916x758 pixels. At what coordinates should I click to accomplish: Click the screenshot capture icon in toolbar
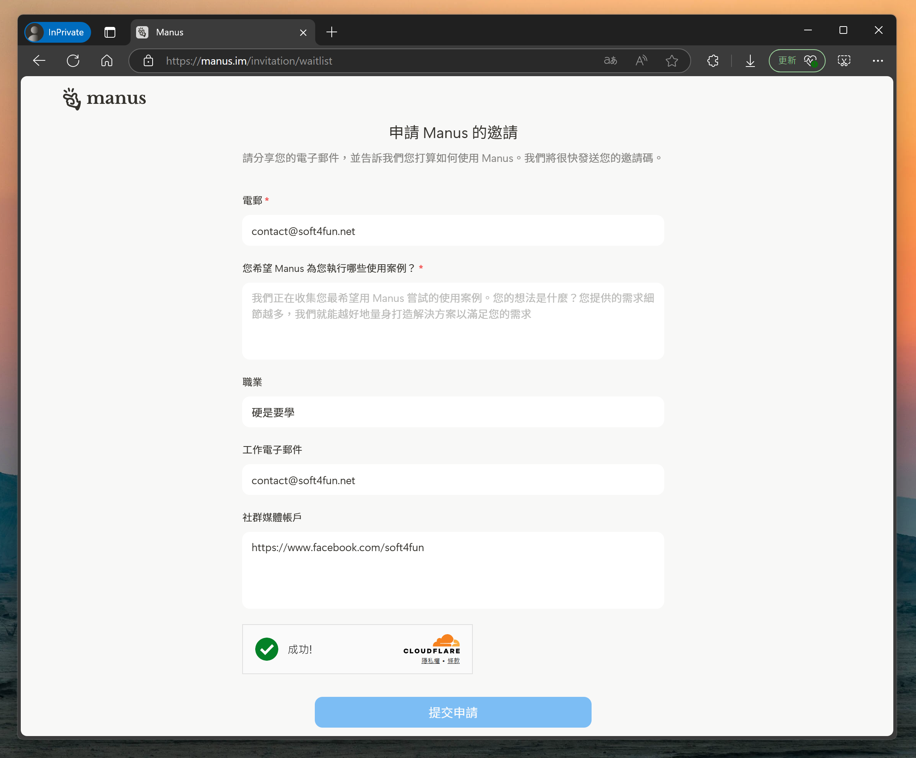[844, 61]
